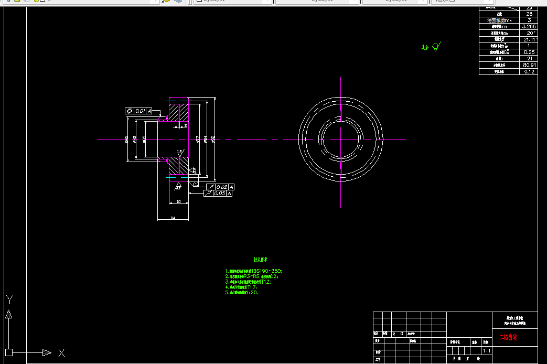The width and height of the screenshot is (547, 364).
Task: Select requirement line 2 with R3~R5
Action: (252, 276)
